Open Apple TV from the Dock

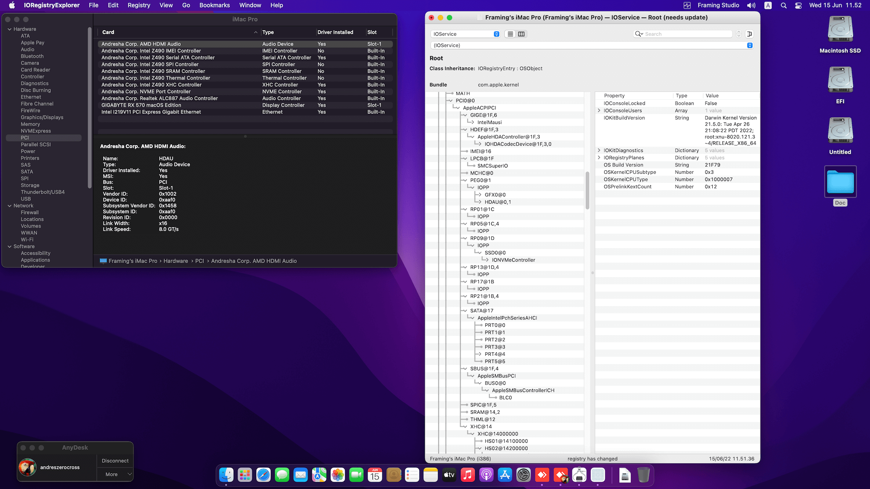point(449,475)
